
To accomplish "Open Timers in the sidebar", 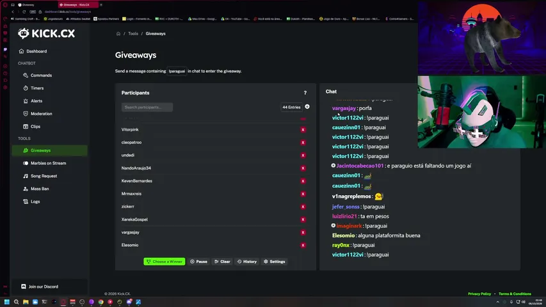I will pos(33,88).
